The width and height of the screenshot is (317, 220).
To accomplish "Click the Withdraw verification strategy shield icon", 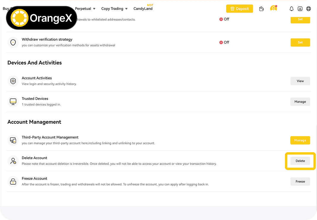I will [13, 42].
